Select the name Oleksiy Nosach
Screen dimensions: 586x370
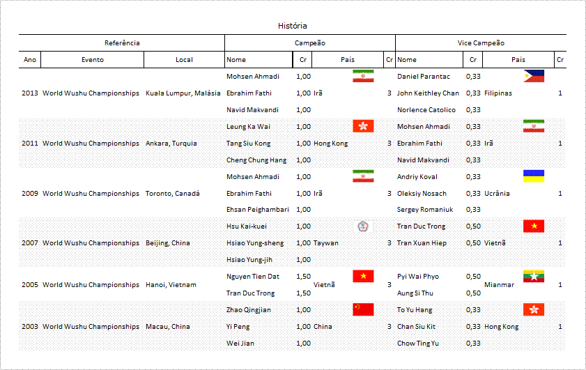click(422, 193)
